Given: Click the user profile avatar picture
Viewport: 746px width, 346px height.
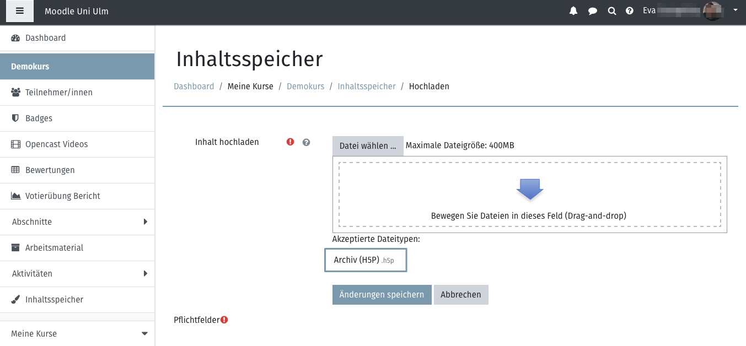Looking at the screenshot, I should 712,11.
